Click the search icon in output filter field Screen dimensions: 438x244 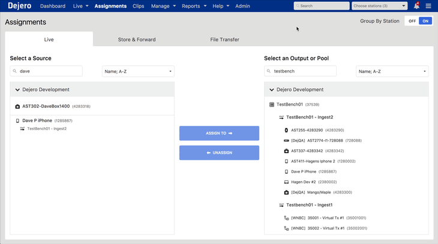(269, 71)
